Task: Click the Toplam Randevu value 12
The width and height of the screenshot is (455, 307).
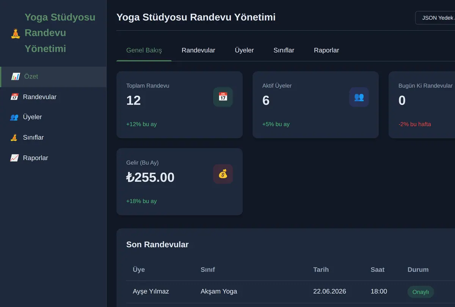Action: 133,100
